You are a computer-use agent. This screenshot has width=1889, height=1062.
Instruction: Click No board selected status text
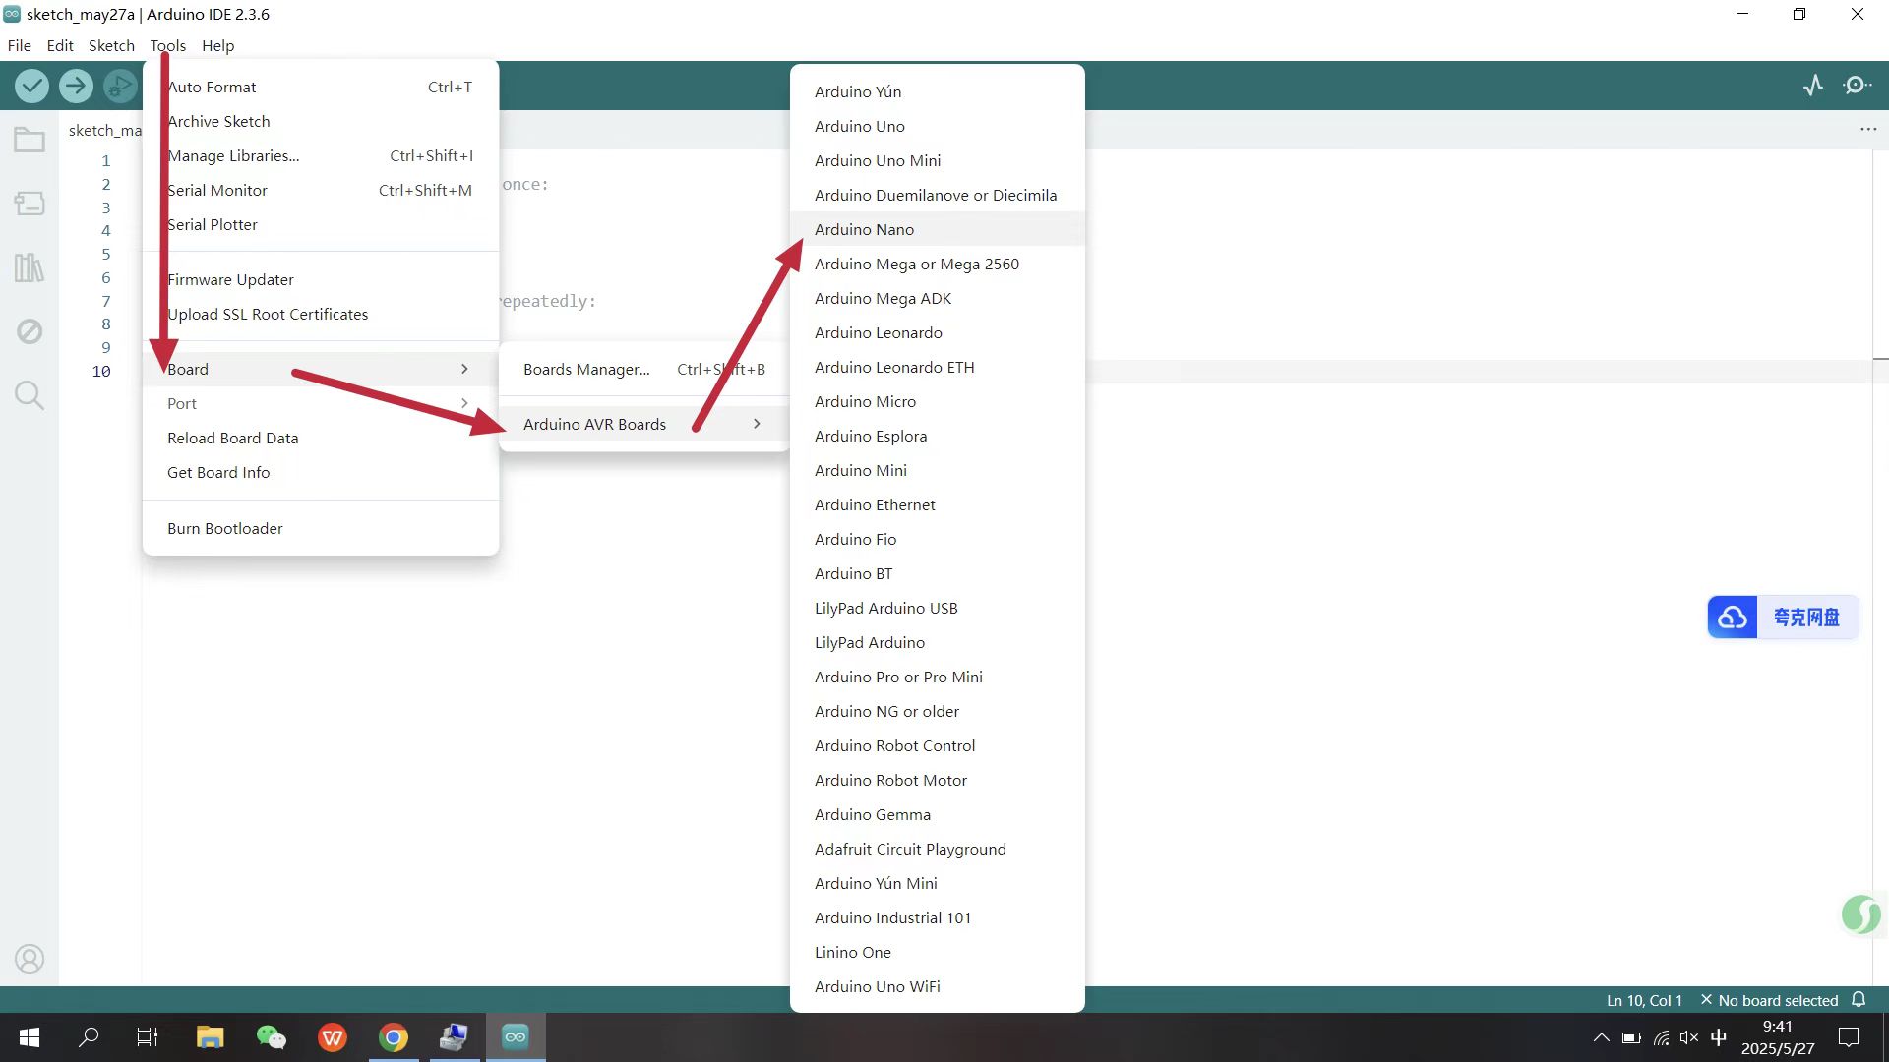coord(1777,1000)
